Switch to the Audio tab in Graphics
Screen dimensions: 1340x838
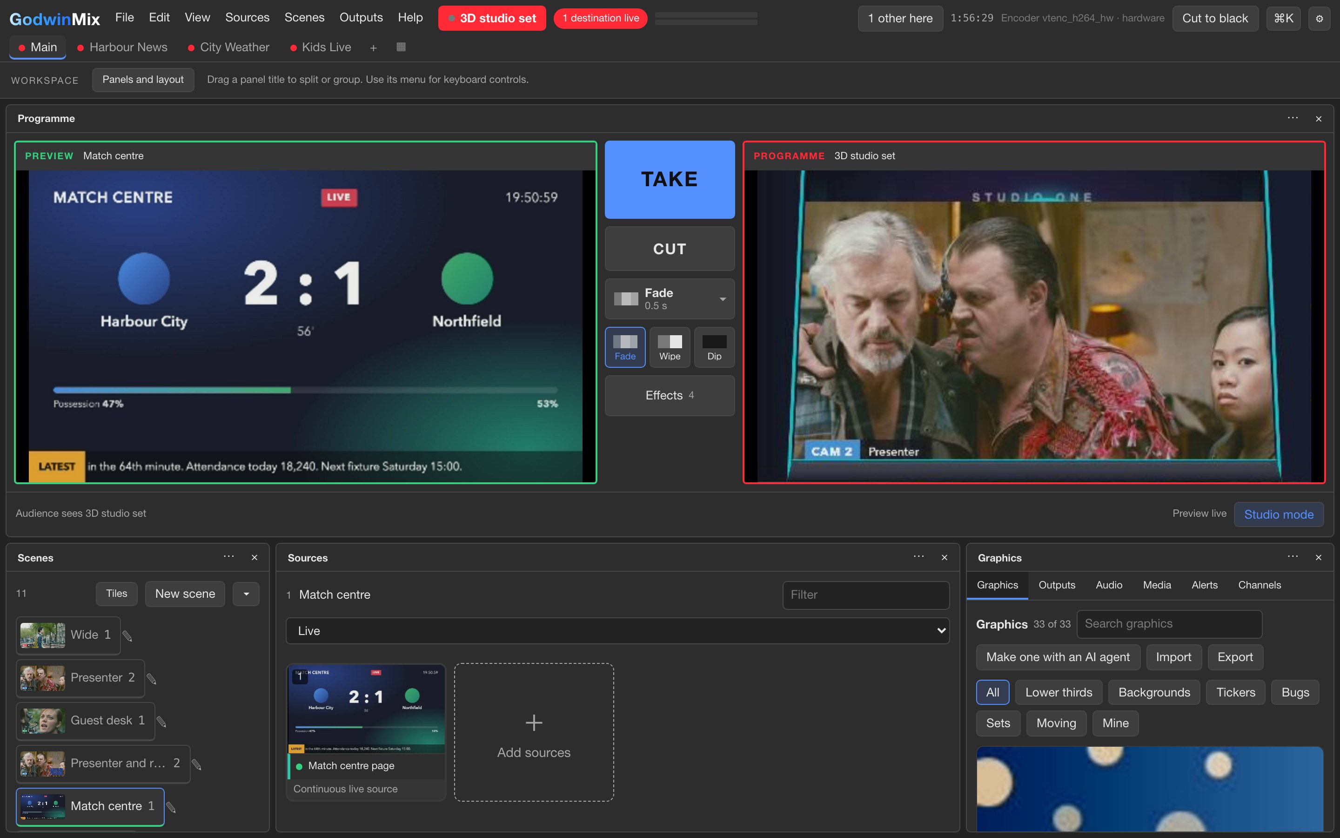(1109, 585)
